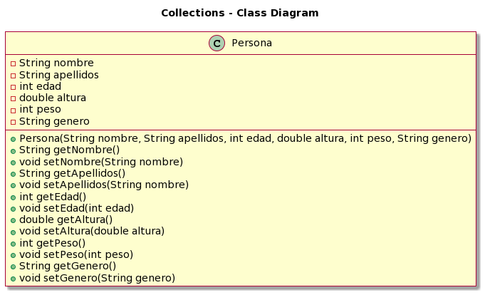Click the void setAltura(double altura) method
Image resolution: width=485 pixels, height=295 pixels.
(91, 231)
